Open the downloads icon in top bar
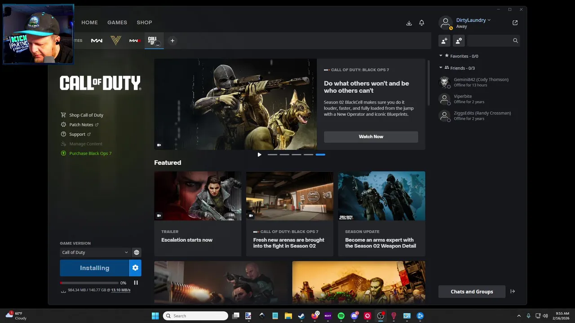 (409, 23)
